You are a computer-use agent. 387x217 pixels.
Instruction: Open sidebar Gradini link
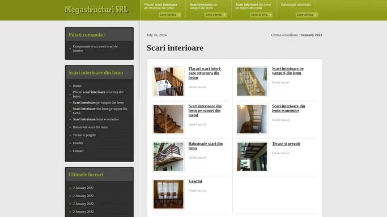tap(78, 143)
